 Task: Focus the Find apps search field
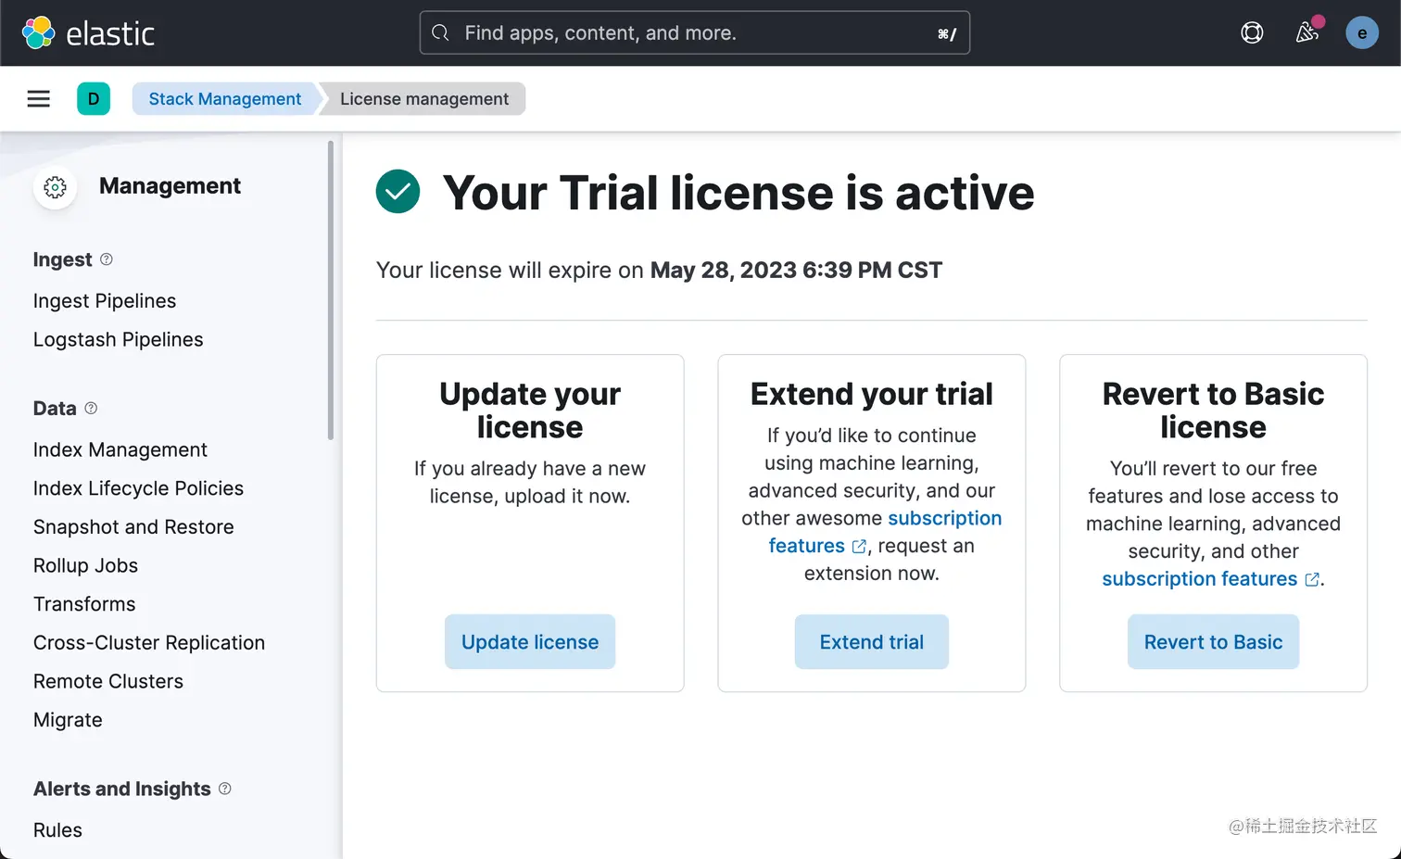pyautogui.click(x=695, y=33)
